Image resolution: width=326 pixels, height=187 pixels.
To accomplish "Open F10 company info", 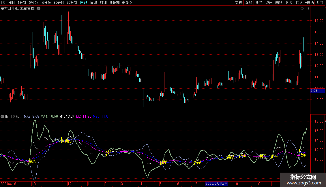I will [x=289, y=3].
